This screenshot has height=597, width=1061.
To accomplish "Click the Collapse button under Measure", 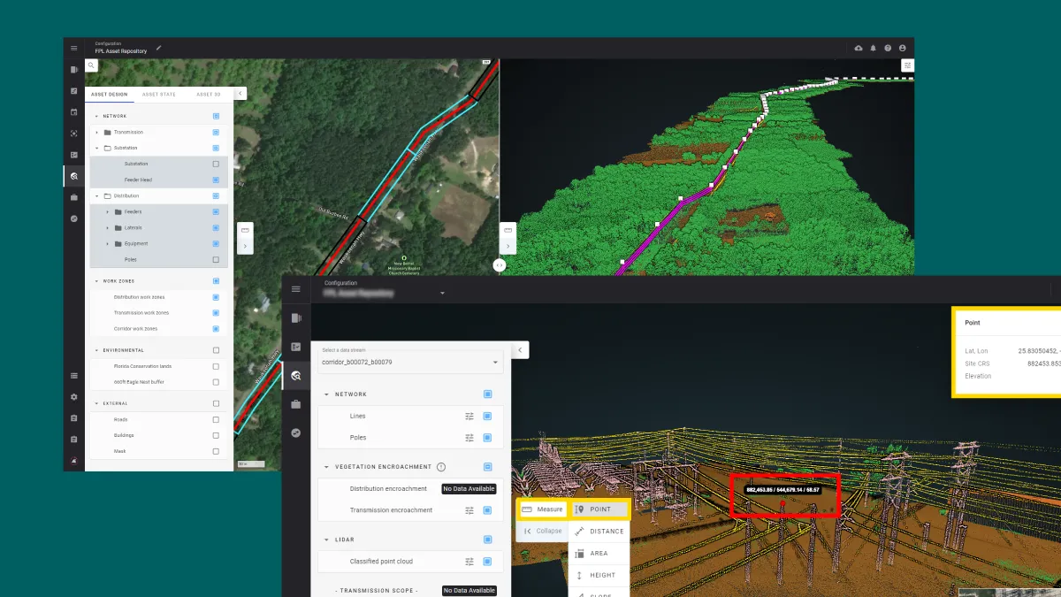I will click(x=541, y=532).
